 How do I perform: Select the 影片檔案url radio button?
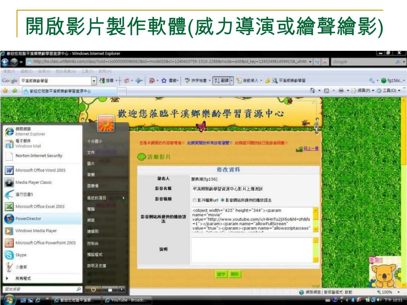[195, 200]
